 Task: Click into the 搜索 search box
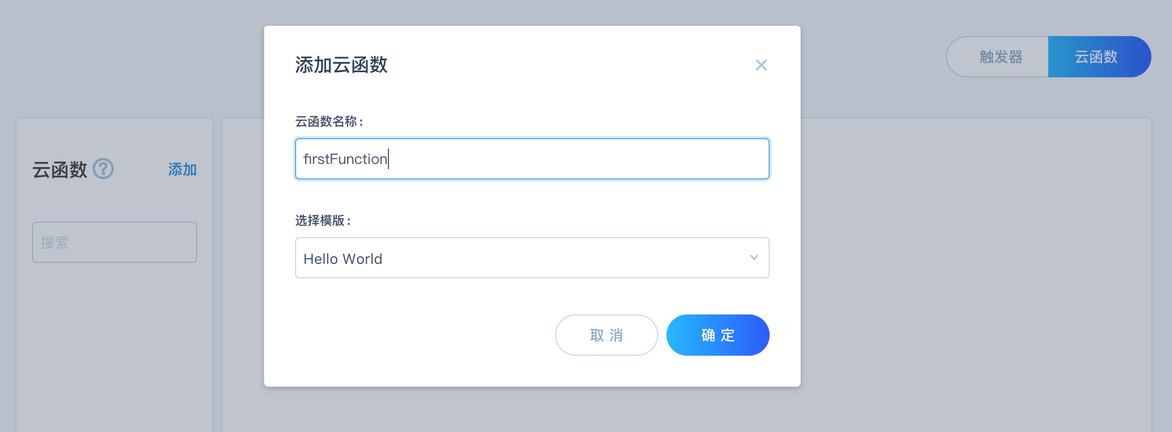tap(114, 242)
